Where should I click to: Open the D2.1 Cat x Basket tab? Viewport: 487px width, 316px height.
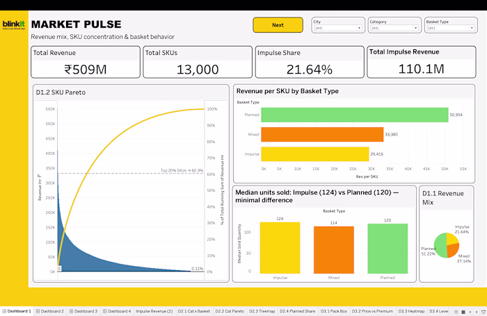click(x=194, y=311)
